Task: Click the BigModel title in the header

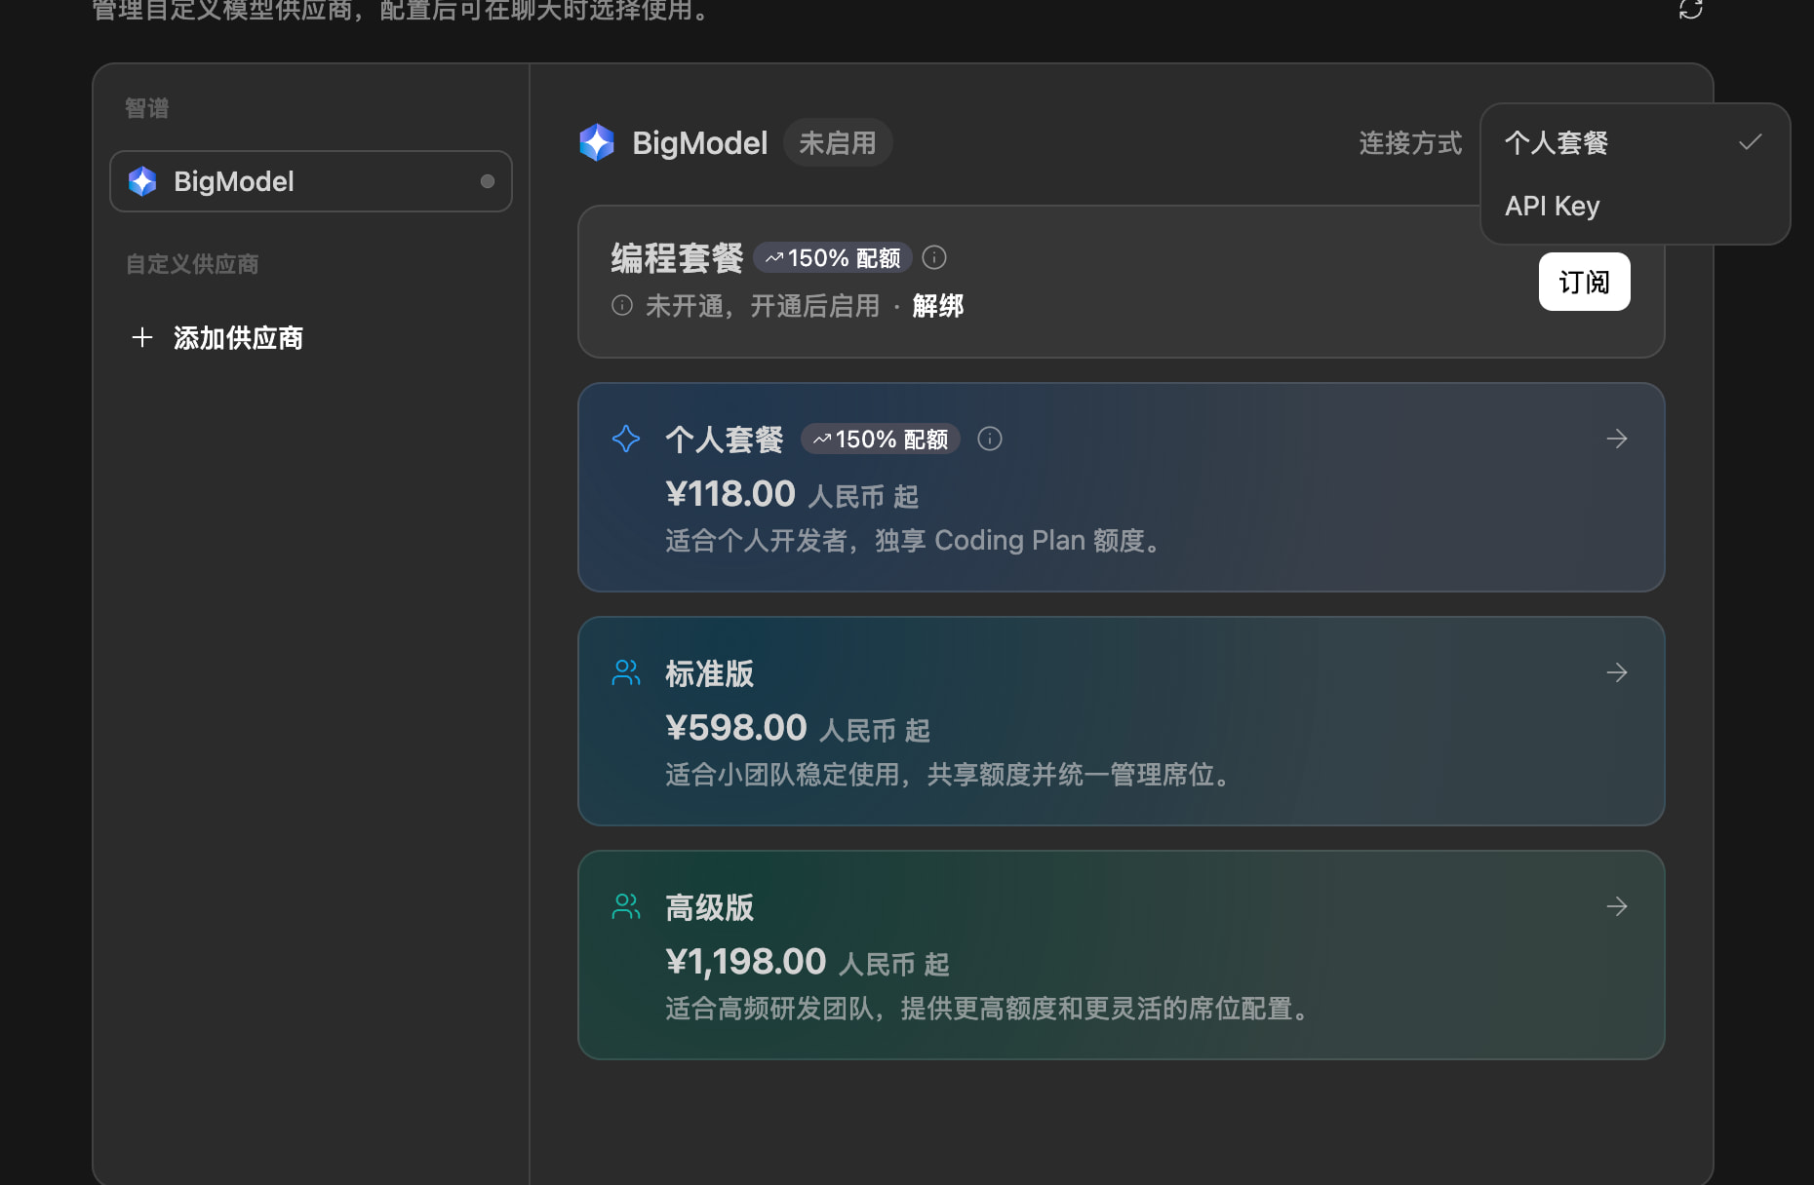Action: click(699, 143)
